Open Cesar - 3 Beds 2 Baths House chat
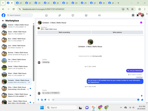148x111 pixels. click(16, 102)
